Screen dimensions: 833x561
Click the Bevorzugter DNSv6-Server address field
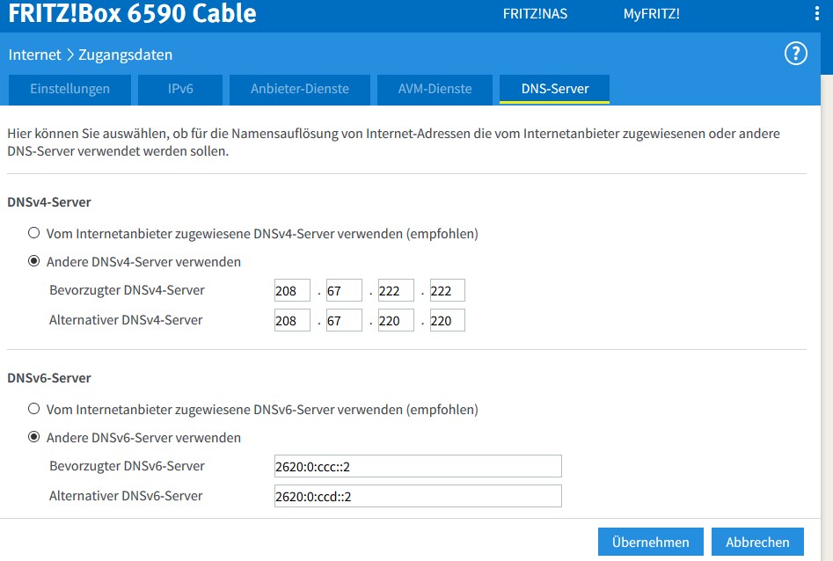418,466
